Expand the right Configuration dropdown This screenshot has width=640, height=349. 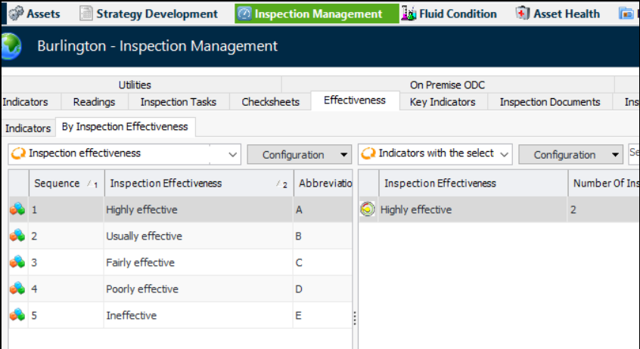[616, 155]
